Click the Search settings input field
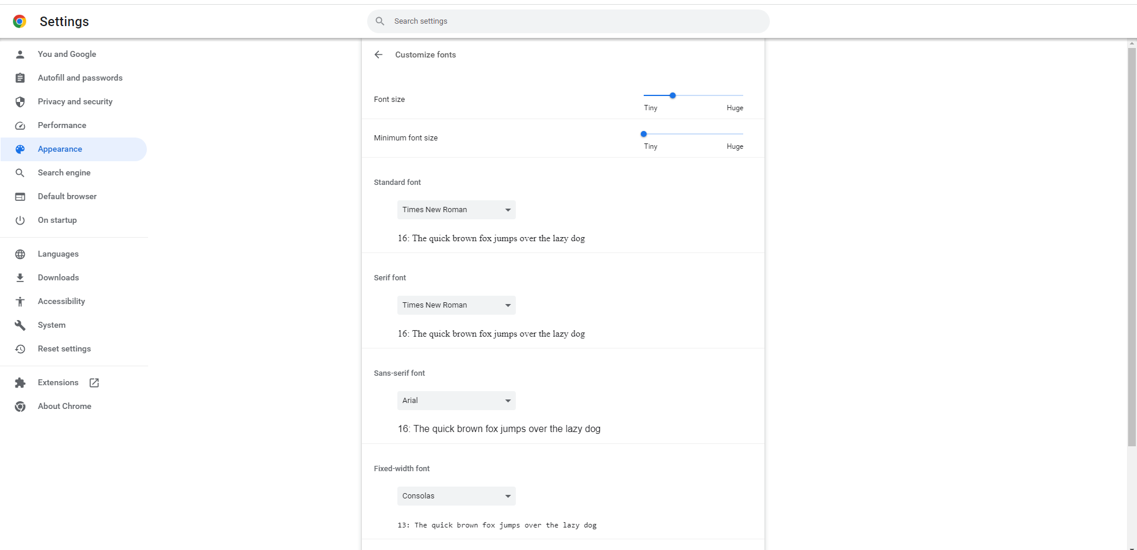 coord(568,21)
